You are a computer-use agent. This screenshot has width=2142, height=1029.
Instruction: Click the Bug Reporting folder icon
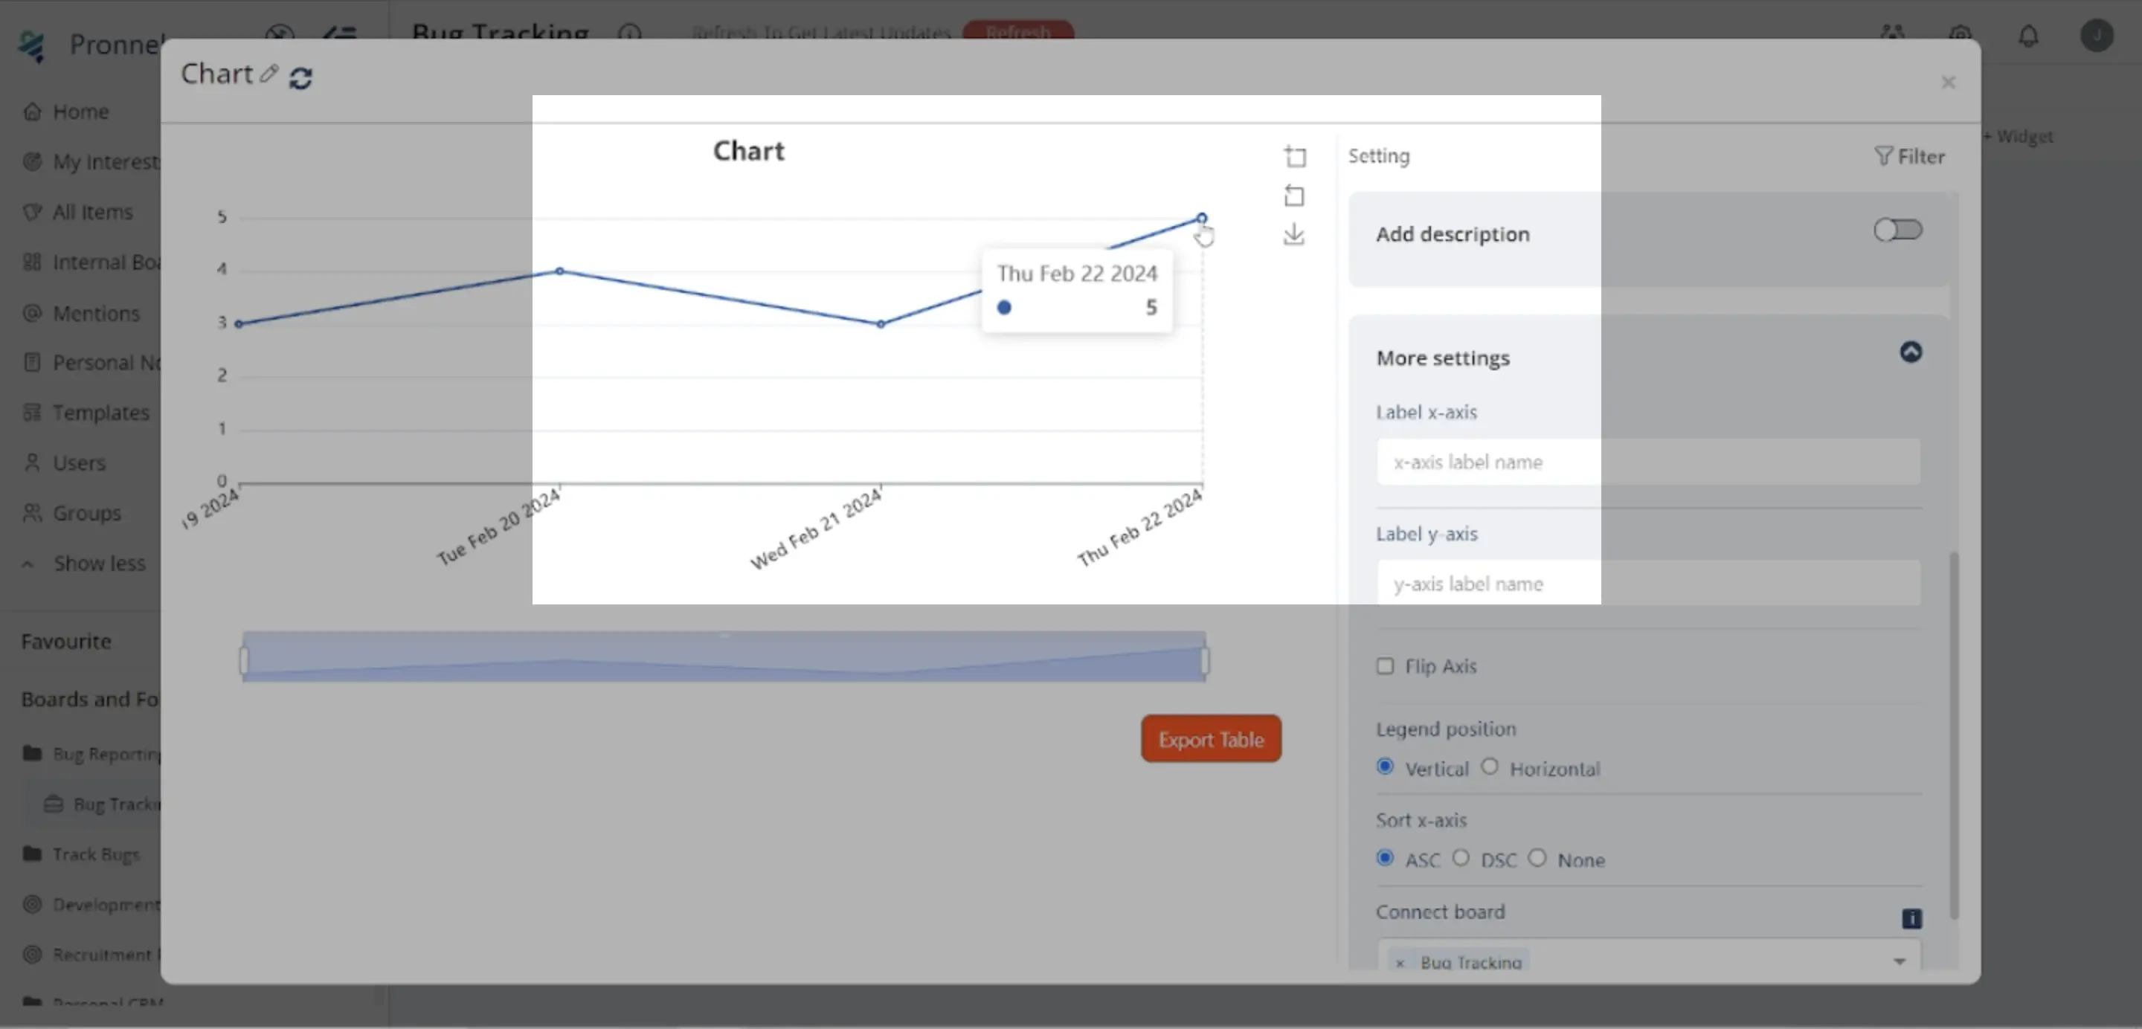[33, 754]
